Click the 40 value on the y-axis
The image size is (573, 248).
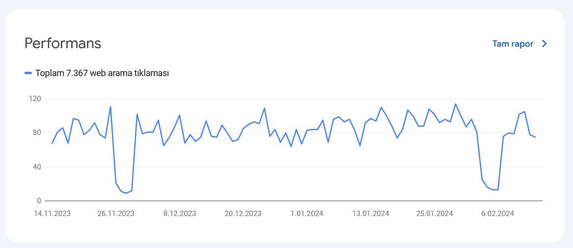click(36, 166)
